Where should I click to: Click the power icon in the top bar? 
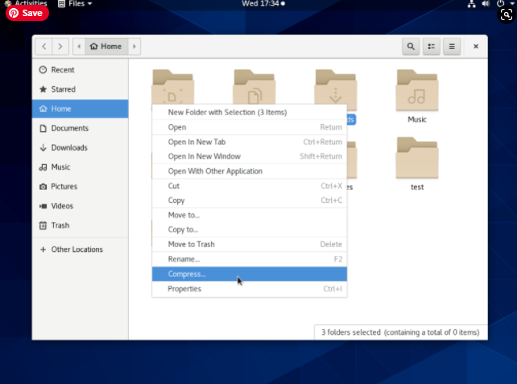pyautogui.click(x=501, y=4)
